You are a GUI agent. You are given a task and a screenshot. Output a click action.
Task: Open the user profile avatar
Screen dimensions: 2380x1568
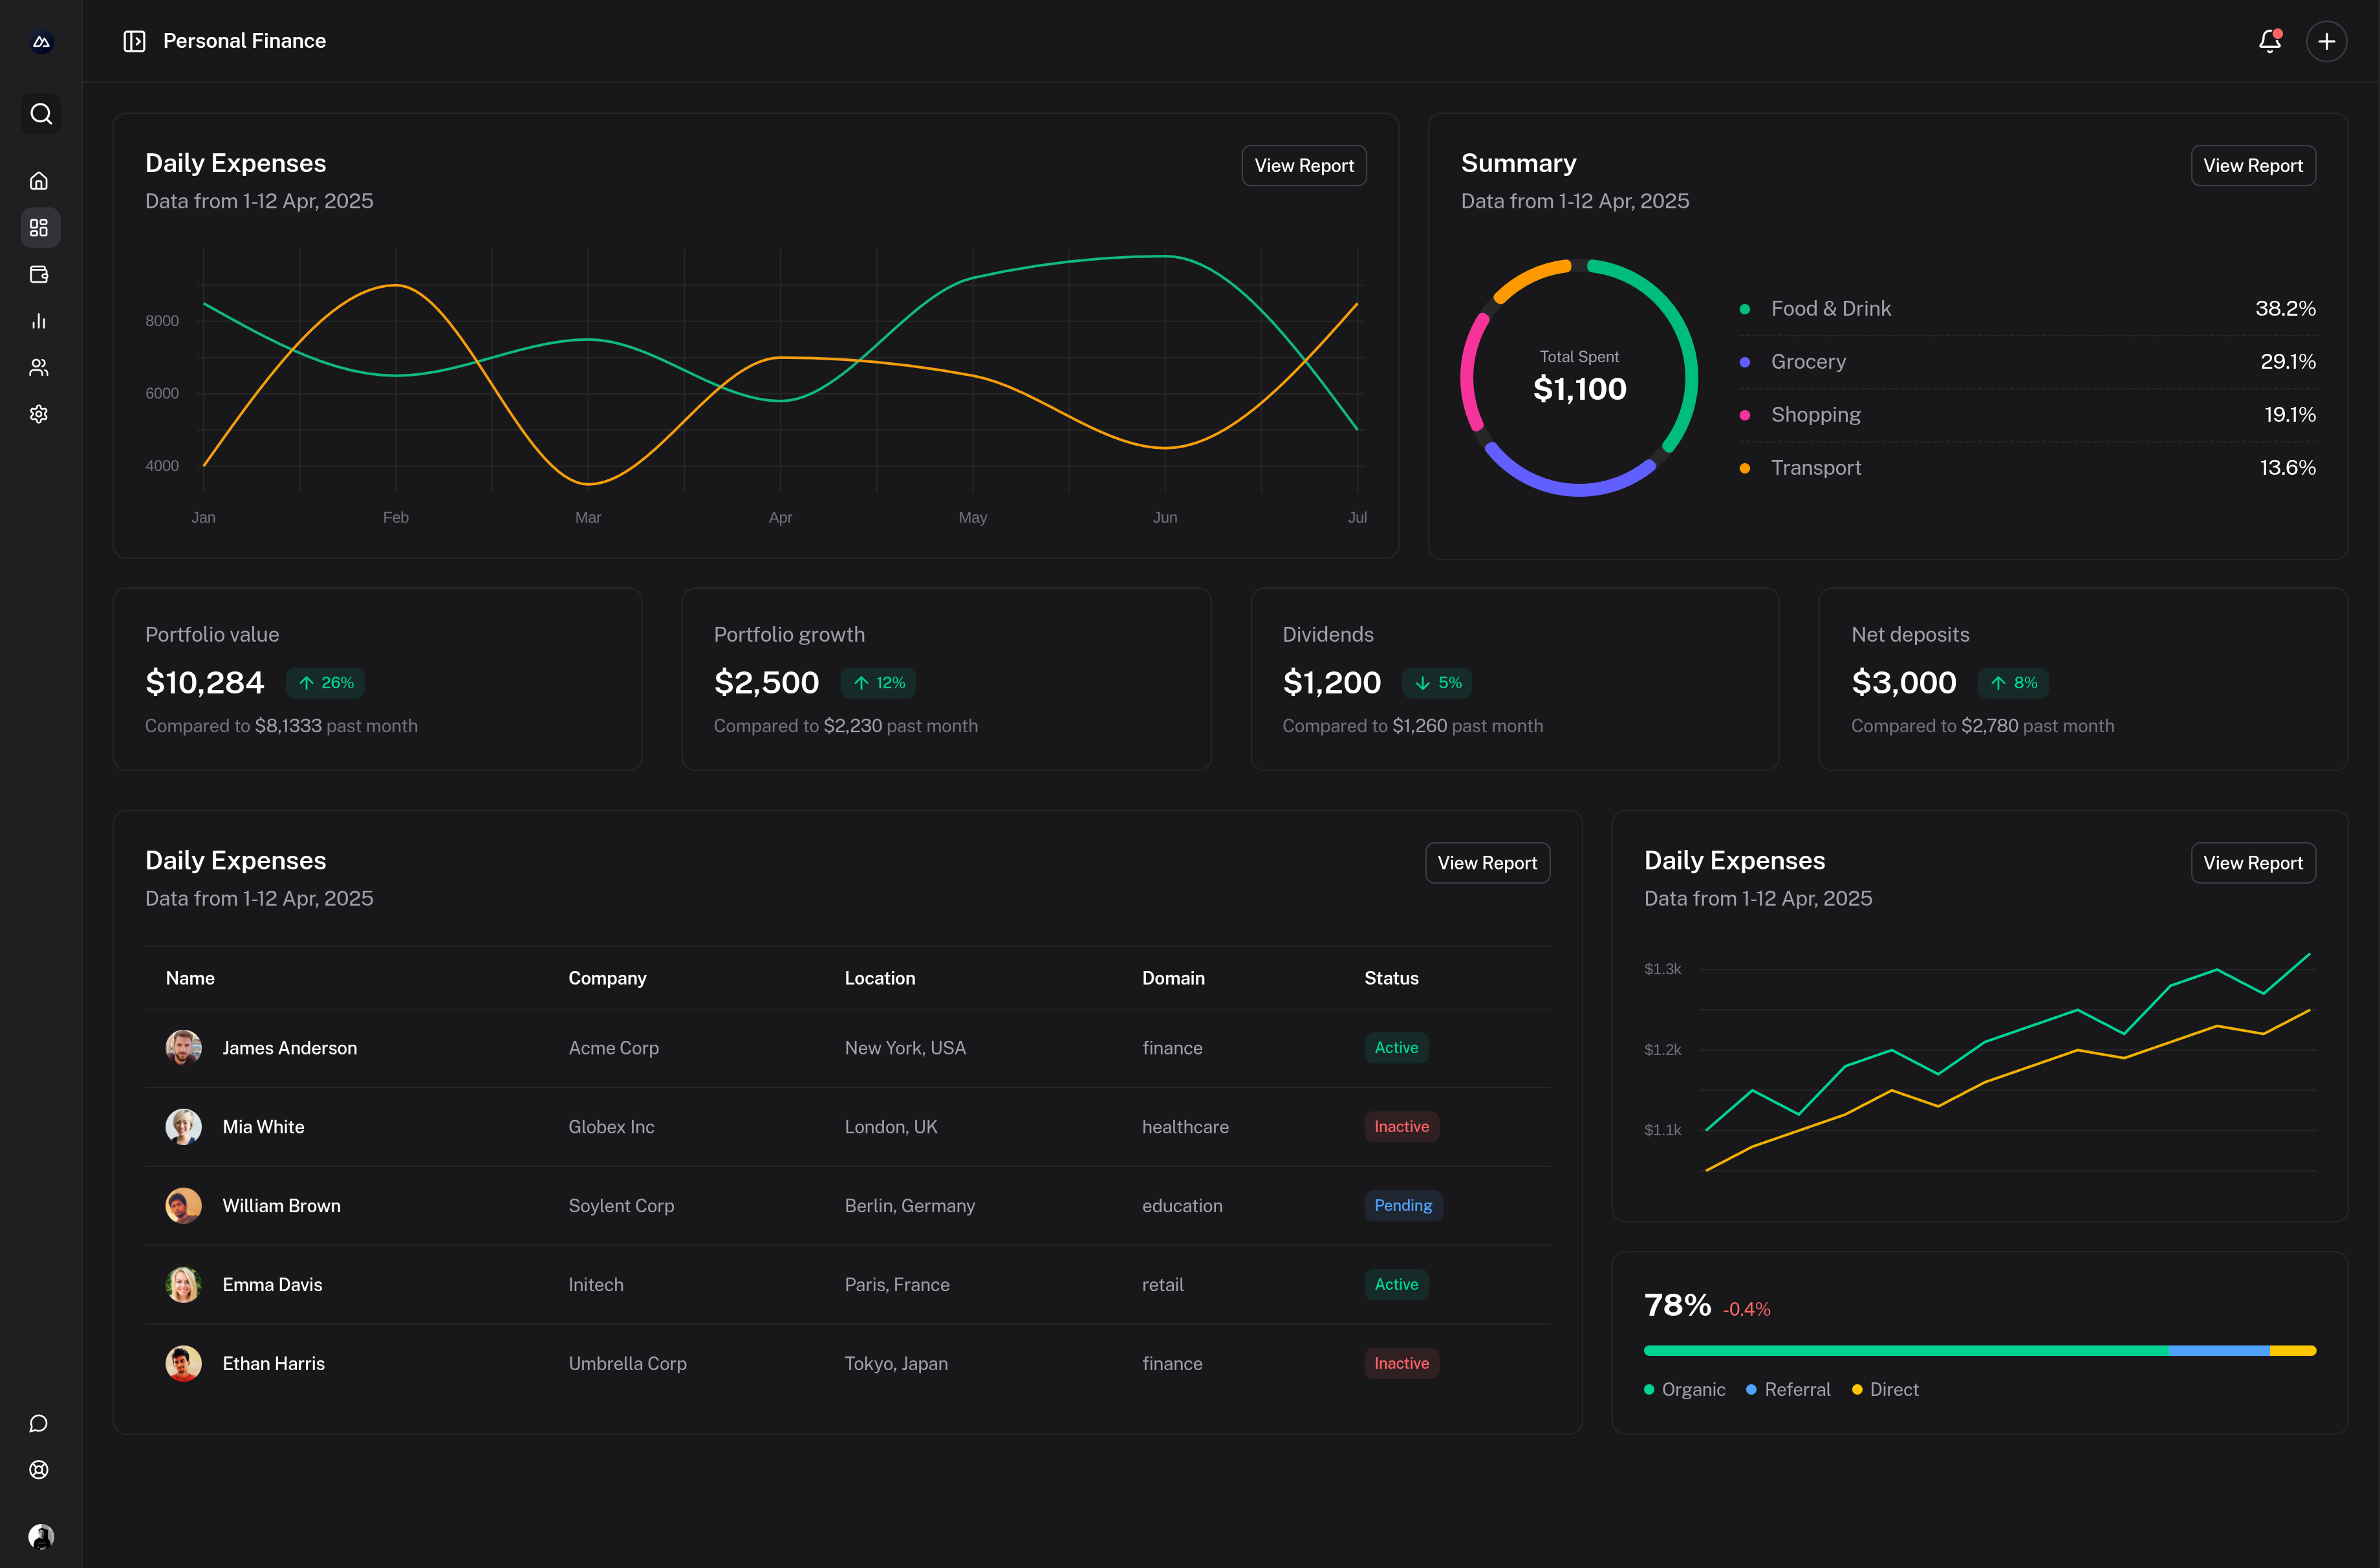(x=41, y=1536)
